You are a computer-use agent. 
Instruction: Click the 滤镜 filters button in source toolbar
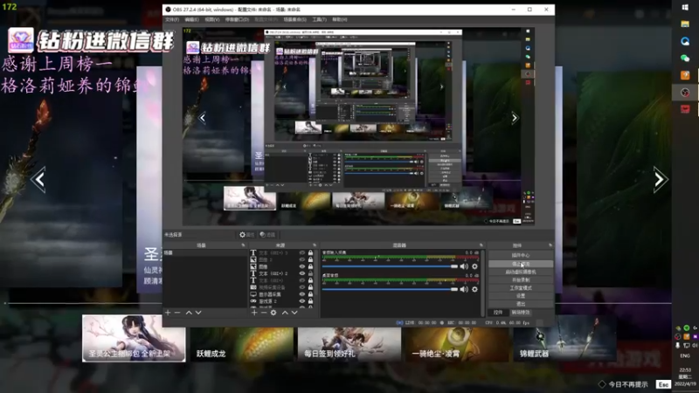coord(267,235)
